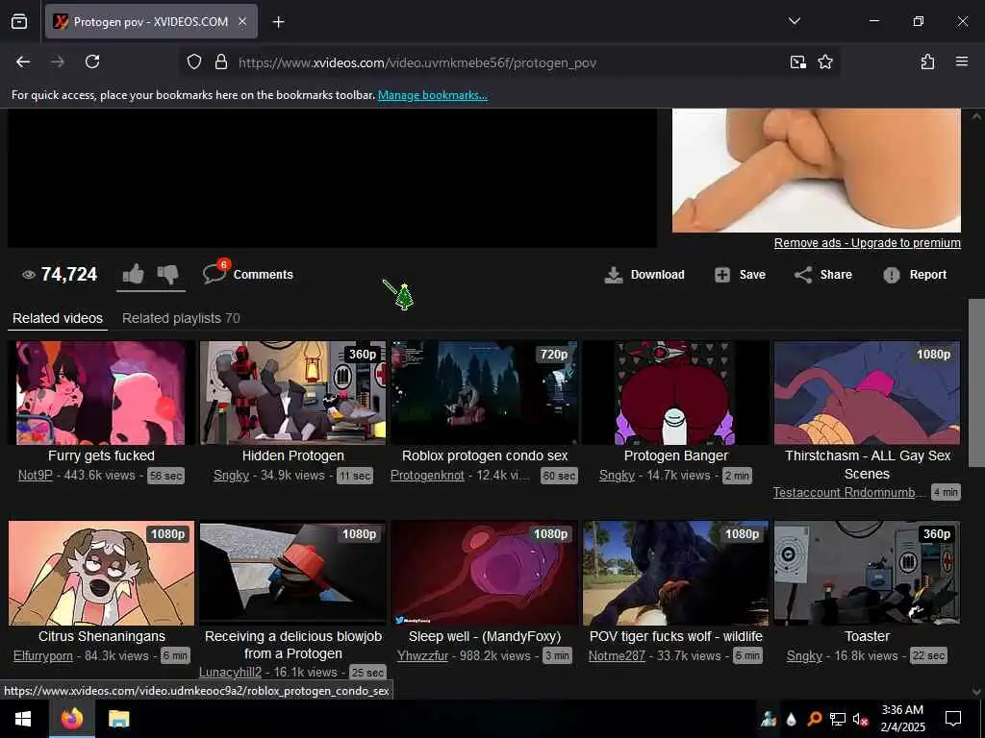This screenshot has height=738, width=985.
Task: Open Sngky link under Hidden Protogen
Action: click(231, 475)
